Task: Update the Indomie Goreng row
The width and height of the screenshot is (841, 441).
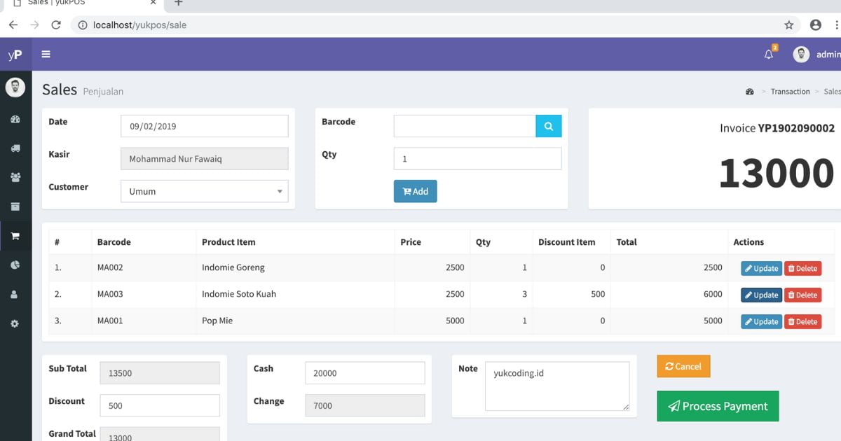Action: click(761, 268)
